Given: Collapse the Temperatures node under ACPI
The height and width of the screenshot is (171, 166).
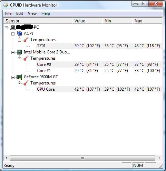Looking at the screenshot, I should [20, 40].
